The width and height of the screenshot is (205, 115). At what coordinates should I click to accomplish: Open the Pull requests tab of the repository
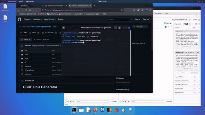49,33
